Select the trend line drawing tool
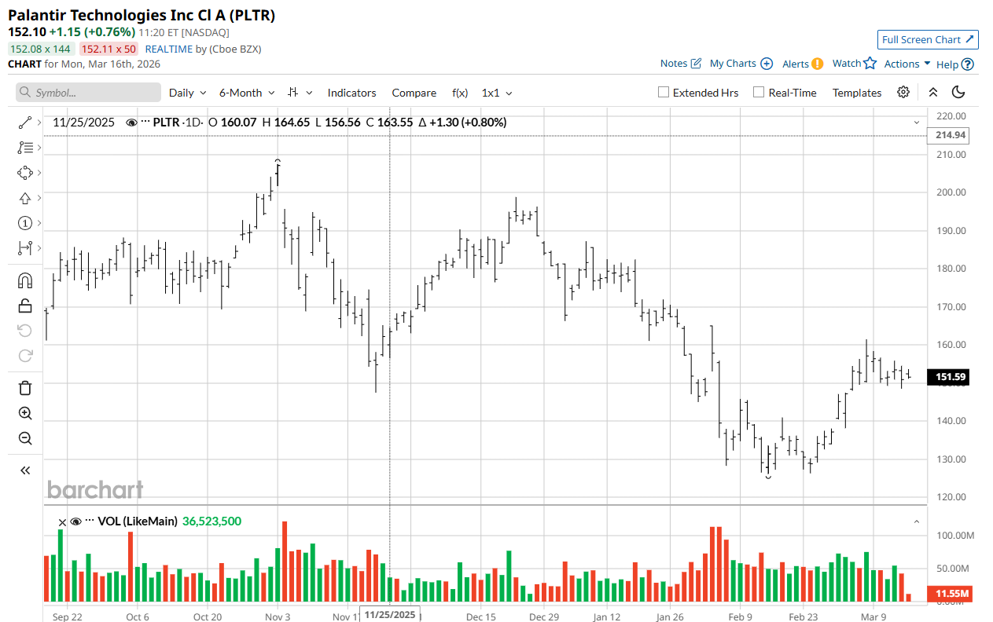The width and height of the screenshot is (993, 622). [24, 123]
